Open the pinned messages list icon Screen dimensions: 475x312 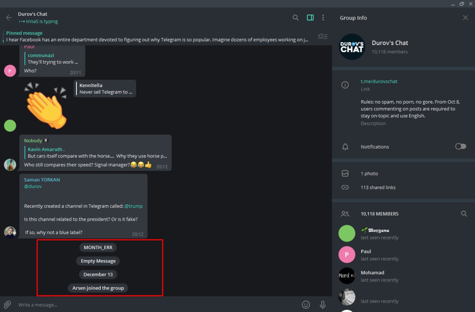tap(323, 36)
